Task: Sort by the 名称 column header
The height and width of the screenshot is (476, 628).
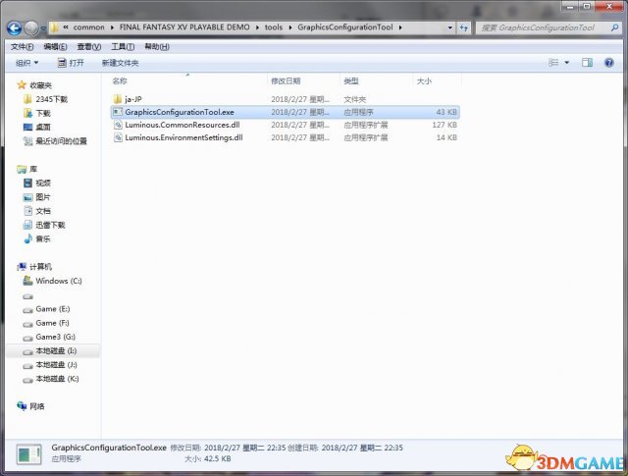Action: pos(120,80)
